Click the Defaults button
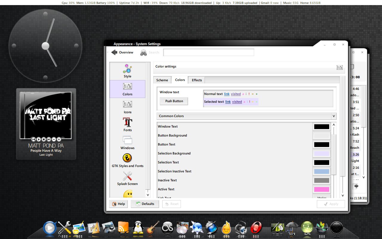 (x=145, y=204)
